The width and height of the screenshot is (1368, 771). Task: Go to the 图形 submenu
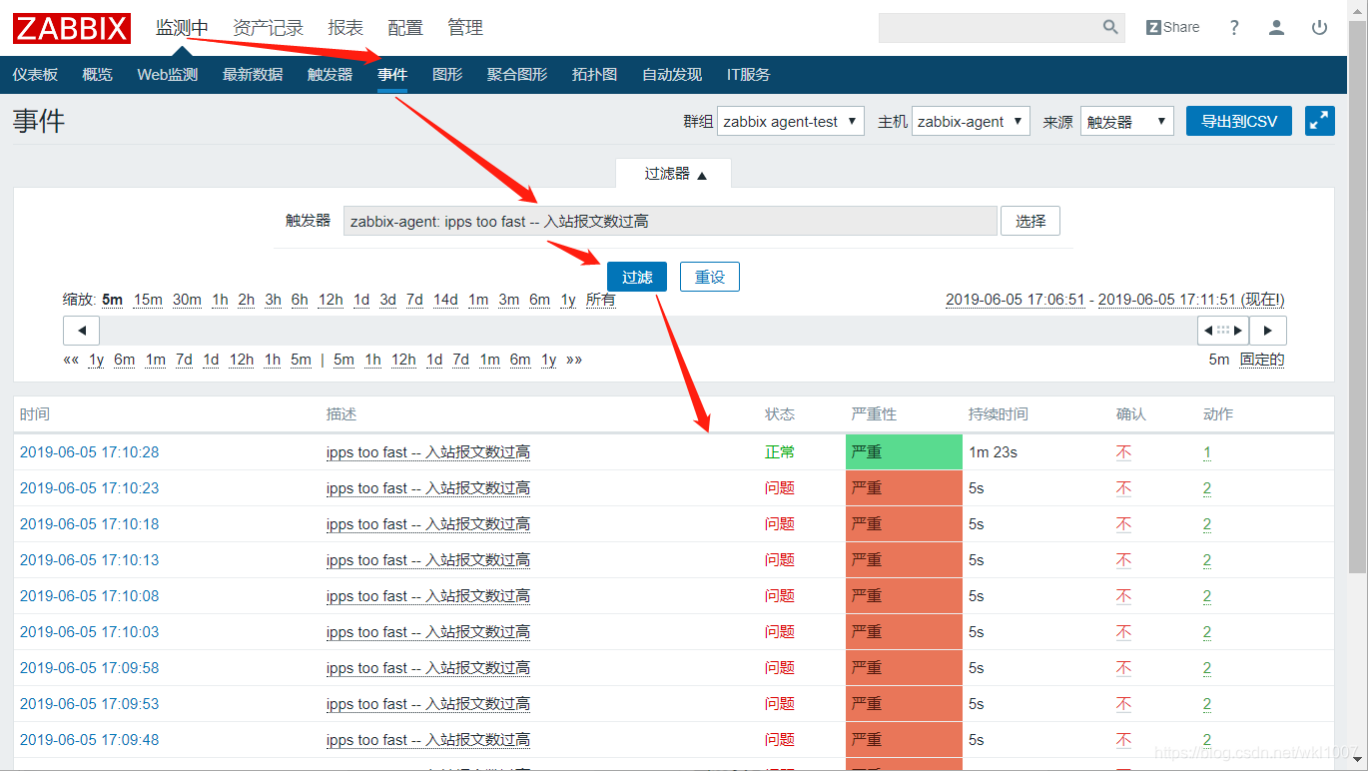[447, 75]
